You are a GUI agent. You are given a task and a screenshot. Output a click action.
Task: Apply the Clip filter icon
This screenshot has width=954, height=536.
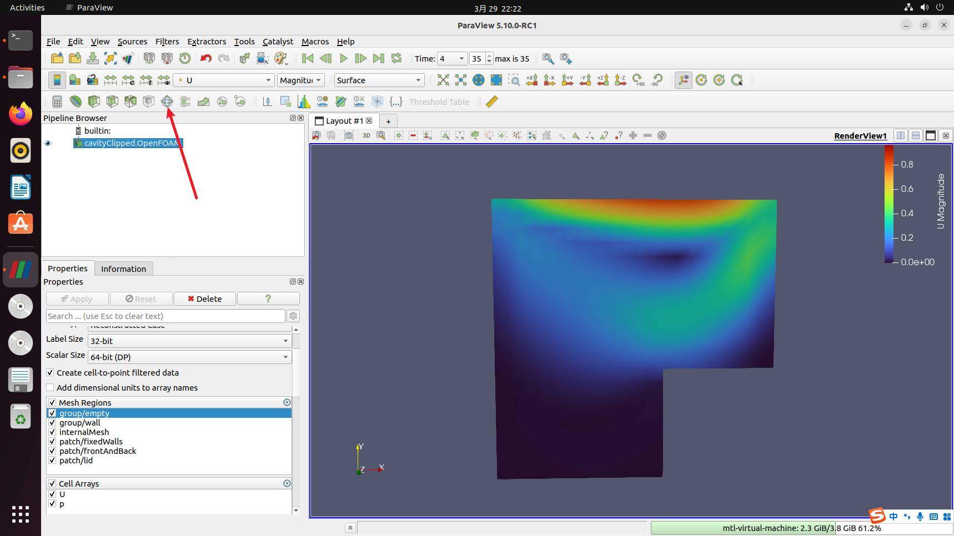(94, 102)
